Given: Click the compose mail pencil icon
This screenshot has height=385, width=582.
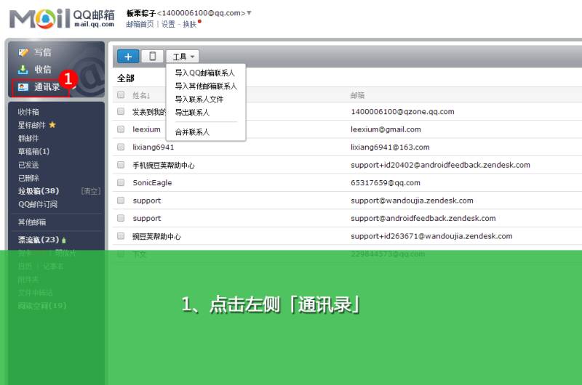Looking at the screenshot, I should [23, 52].
